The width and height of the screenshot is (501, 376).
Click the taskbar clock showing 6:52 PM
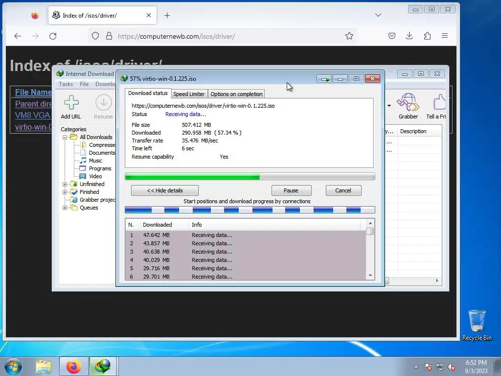(x=476, y=367)
